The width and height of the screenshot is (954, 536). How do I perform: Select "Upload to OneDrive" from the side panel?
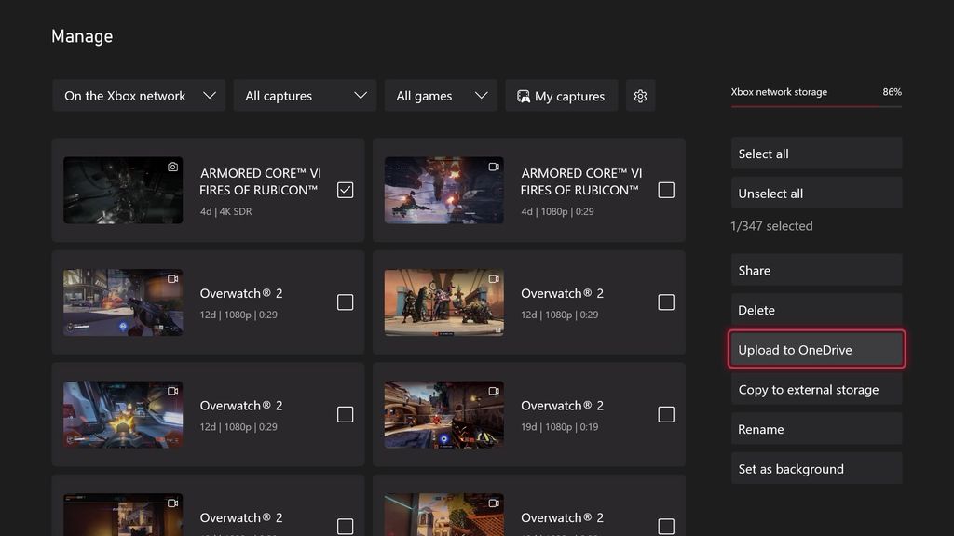point(816,349)
